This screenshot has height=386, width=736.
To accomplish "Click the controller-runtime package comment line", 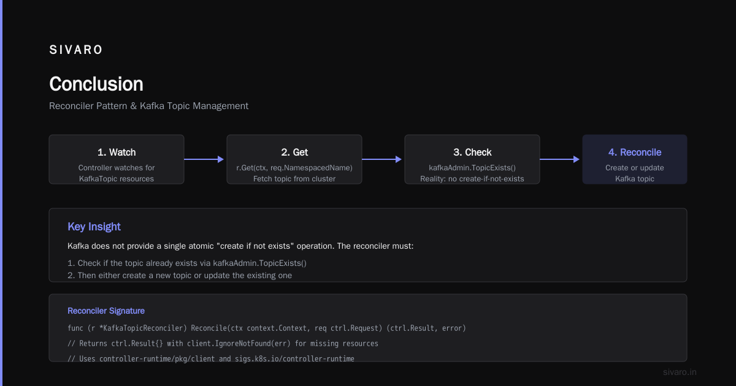I will (211, 358).
